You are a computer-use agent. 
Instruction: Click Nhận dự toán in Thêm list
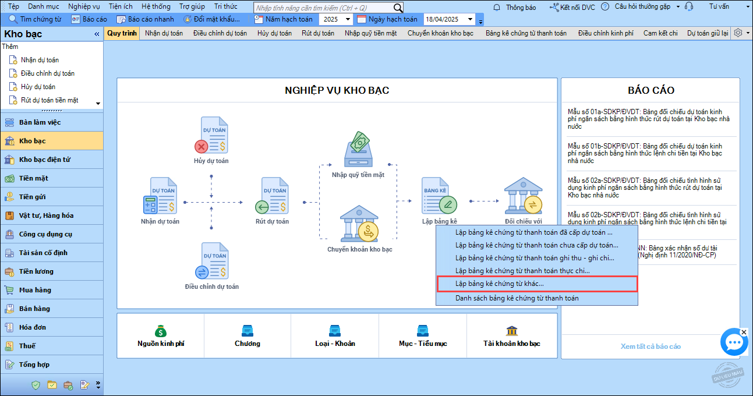[40, 60]
